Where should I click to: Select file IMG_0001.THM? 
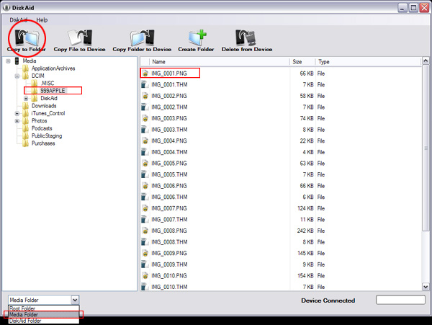[169, 84]
